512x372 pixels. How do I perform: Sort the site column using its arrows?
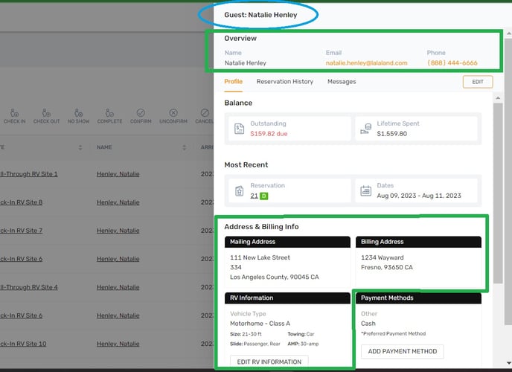80,147
